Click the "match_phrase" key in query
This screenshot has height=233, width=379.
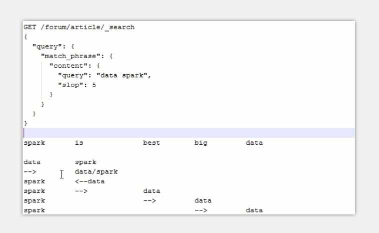pos(70,56)
